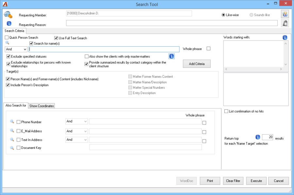This screenshot has height=195, width=294.
Task: Enable the Document Key checkbox
Action: pos(18,148)
